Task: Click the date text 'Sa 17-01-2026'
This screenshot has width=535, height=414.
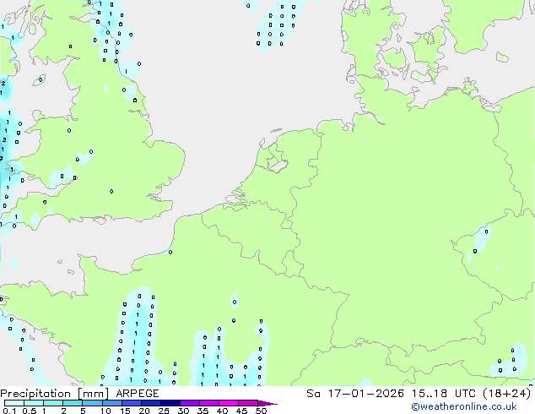Action: [355, 394]
